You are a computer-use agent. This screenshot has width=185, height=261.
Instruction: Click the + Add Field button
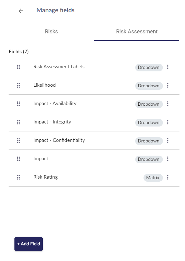point(29,244)
